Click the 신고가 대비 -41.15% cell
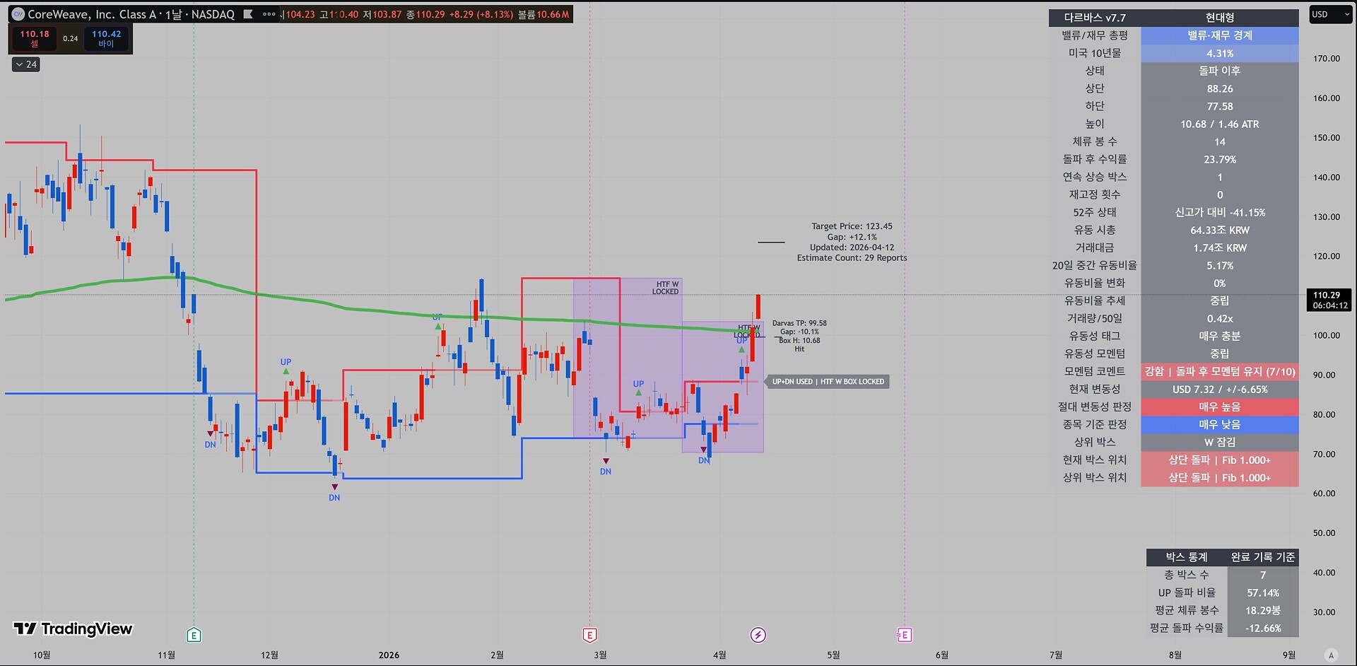Image resolution: width=1357 pixels, height=666 pixels. tap(1220, 212)
